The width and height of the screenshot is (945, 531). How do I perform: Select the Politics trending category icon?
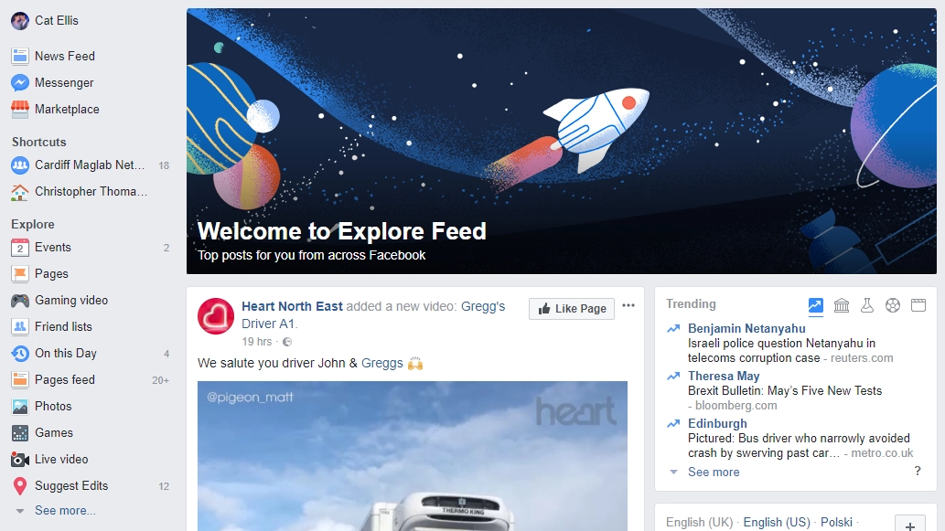coord(842,305)
